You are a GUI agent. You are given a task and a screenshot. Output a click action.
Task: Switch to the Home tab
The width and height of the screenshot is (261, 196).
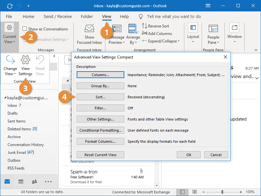[28, 17]
